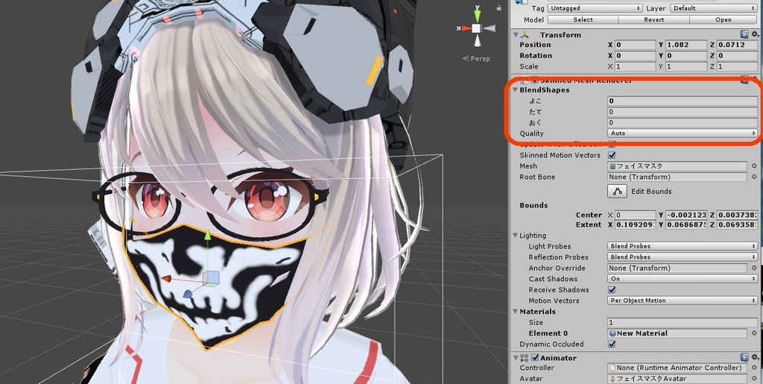Open the Reflection Probes dropdown

point(683,257)
